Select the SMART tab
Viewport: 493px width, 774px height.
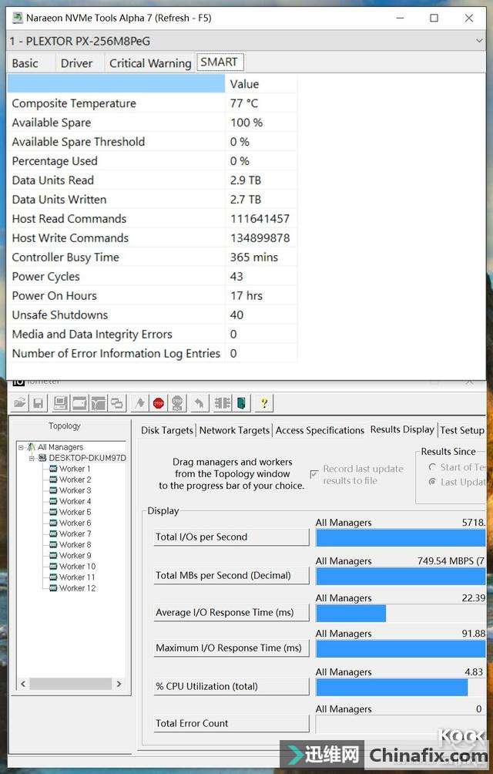click(x=219, y=62)
